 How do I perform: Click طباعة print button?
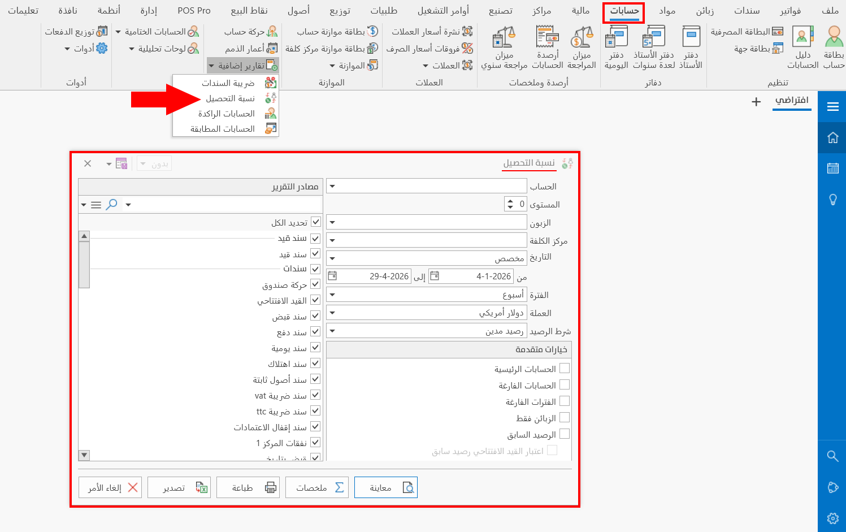pyautogui.click(x=248, y=487)
